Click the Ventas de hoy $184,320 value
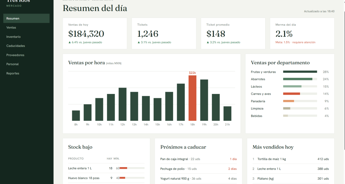The image size is (345, 184). click(86, 34)
